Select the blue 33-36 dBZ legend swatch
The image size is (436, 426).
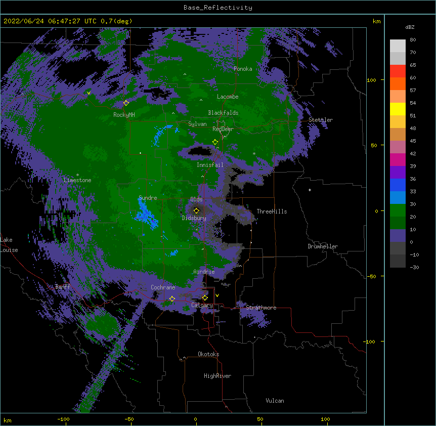[x=398, y=185]
